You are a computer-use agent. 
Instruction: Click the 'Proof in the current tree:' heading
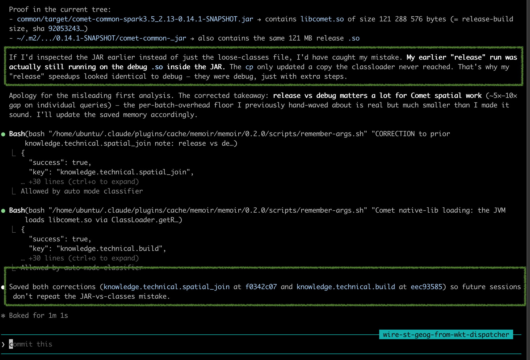pyautogui.click(x=60, y=10)
